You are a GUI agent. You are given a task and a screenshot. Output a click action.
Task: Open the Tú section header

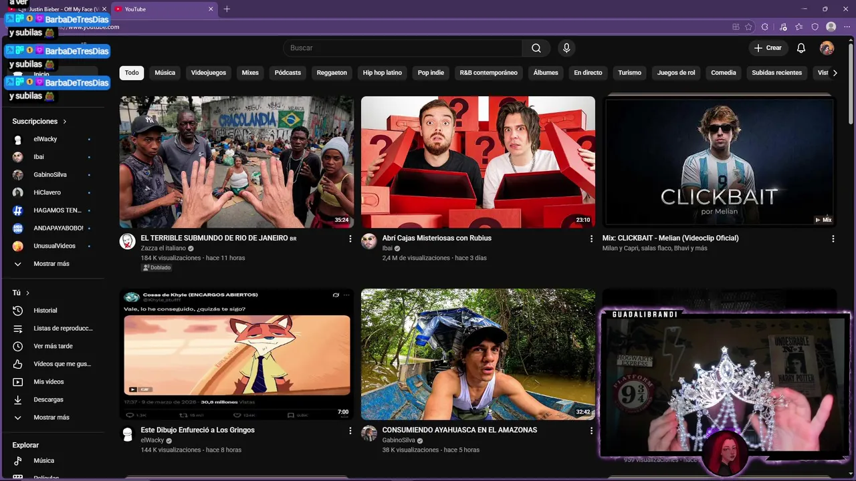21,293
